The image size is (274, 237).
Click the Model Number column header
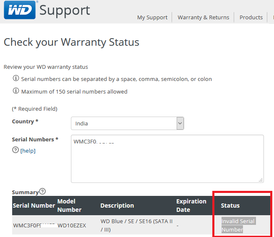click(x=69, y=206)
